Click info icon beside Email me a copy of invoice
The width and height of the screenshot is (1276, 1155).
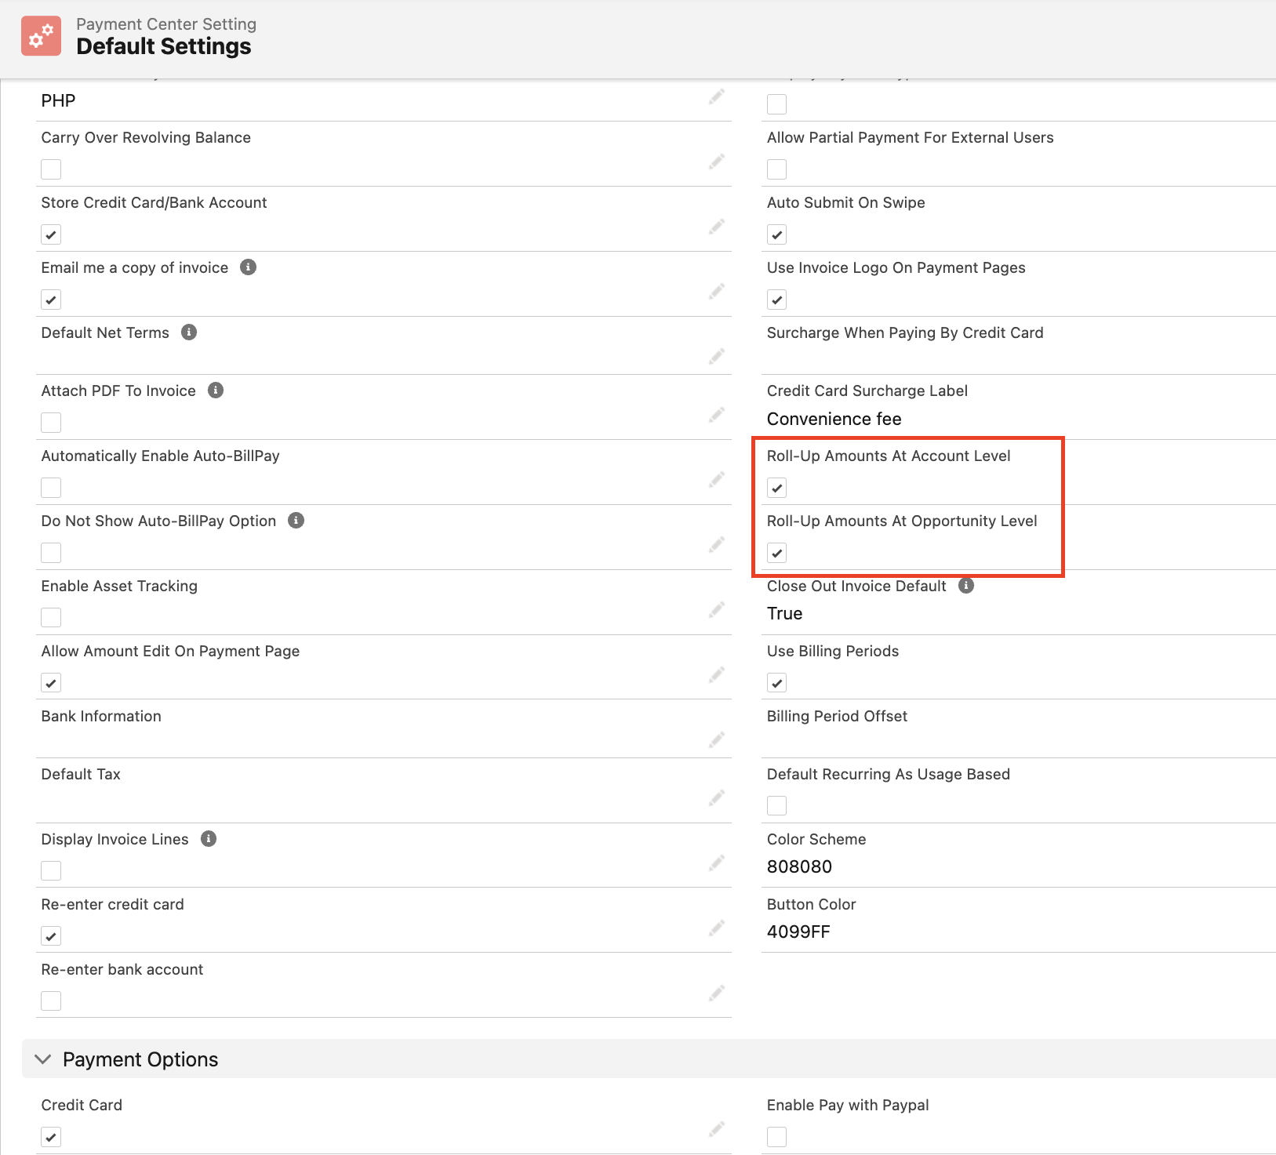pos(248,267)
